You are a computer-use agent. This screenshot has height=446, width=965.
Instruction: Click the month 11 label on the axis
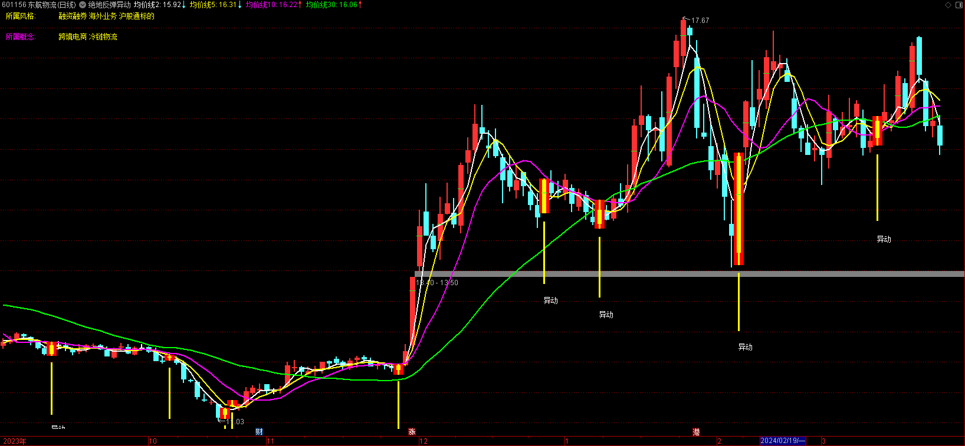pos(270,441)
